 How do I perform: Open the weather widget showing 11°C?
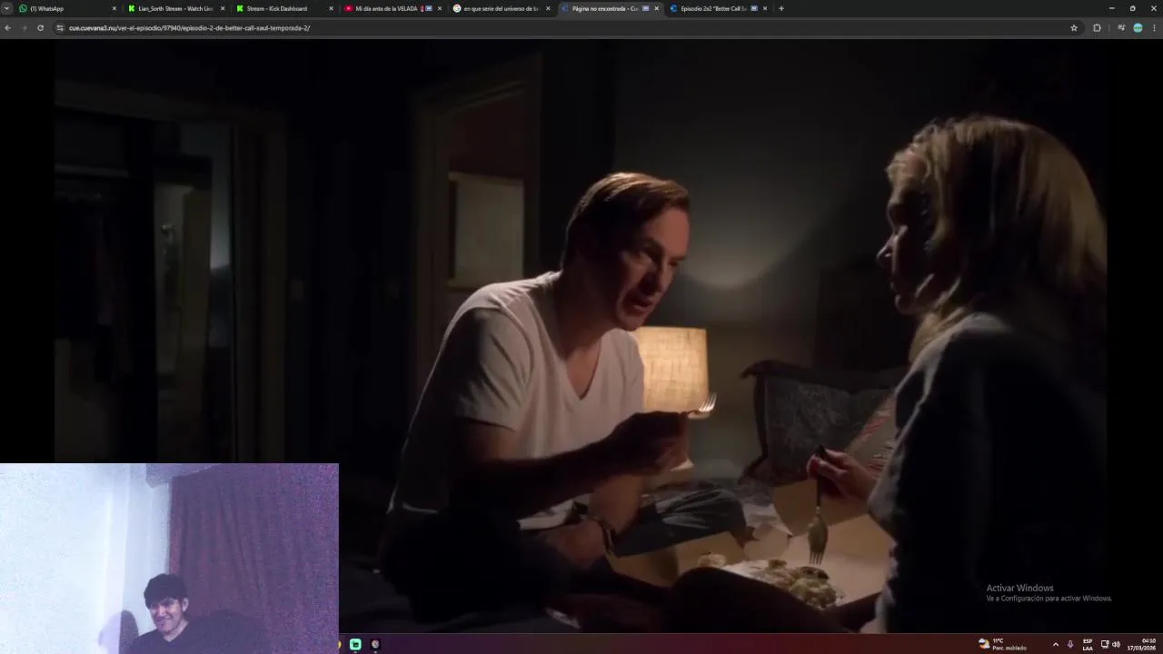pyautogui.click(x=1002, y=644)
